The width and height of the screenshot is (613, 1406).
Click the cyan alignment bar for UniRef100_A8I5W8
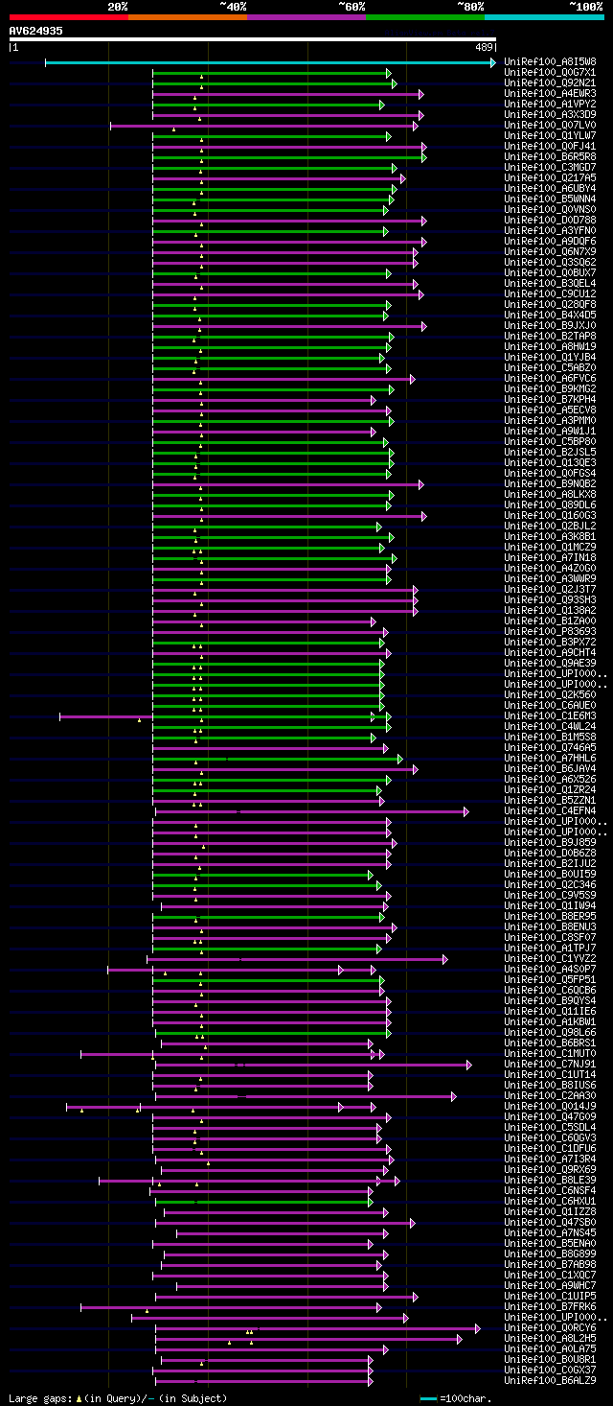pos(270,62)
